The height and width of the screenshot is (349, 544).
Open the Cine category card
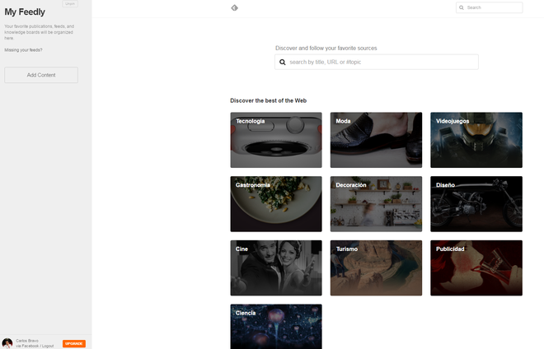[276, 268]
